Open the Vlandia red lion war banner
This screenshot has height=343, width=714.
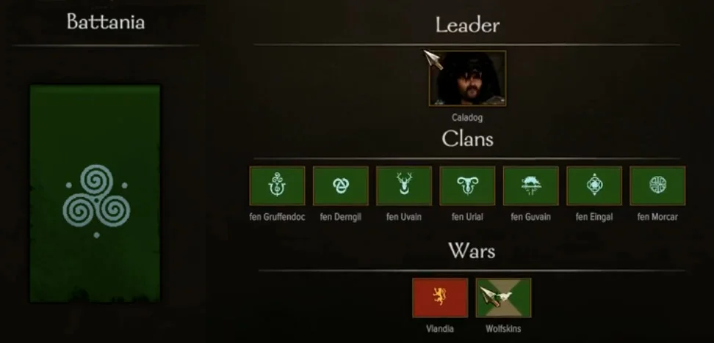[440, 298]
